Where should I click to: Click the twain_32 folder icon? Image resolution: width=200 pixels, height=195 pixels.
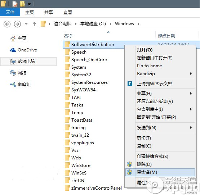[x=67, y=135]
